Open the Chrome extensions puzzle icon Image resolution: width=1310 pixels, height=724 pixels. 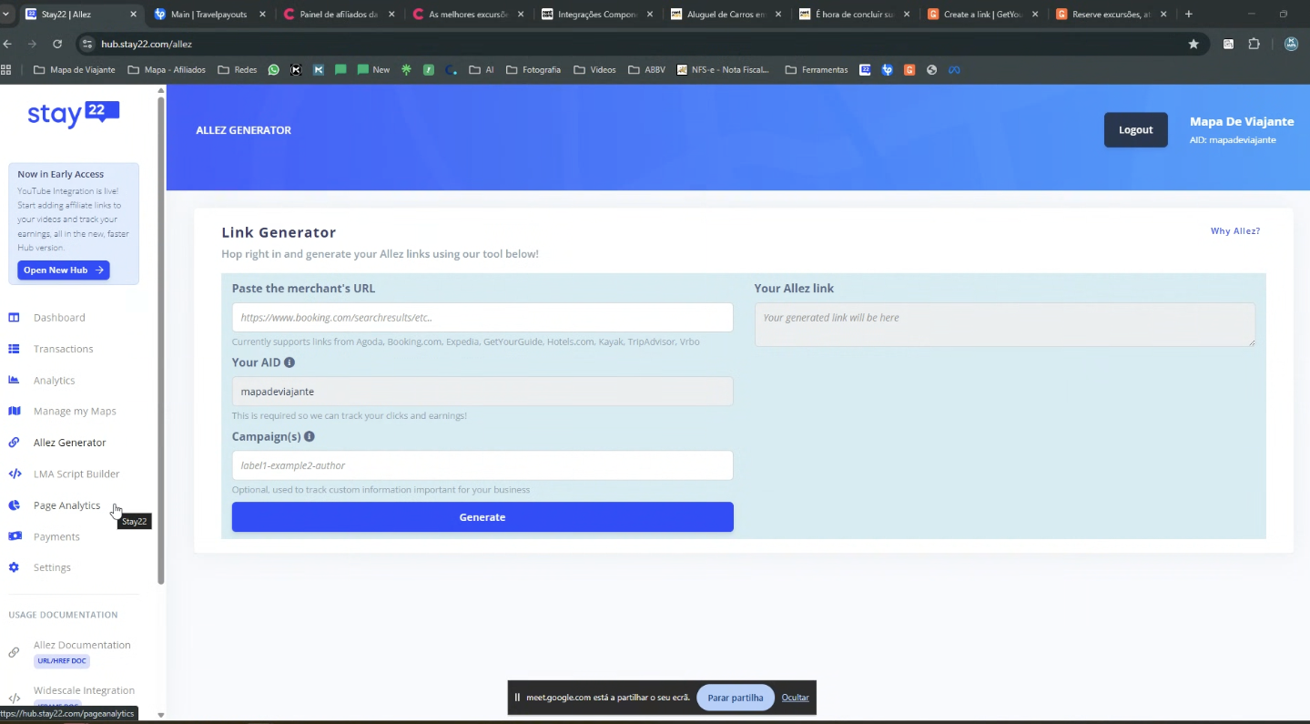pyautogui.click(x=1254, y=44)
